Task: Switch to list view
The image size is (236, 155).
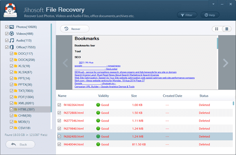Action: point(227,29)
